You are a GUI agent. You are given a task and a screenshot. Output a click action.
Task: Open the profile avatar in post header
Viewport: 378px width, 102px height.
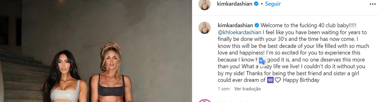205,4
